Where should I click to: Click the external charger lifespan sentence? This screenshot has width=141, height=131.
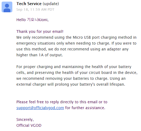click(71, 84)
